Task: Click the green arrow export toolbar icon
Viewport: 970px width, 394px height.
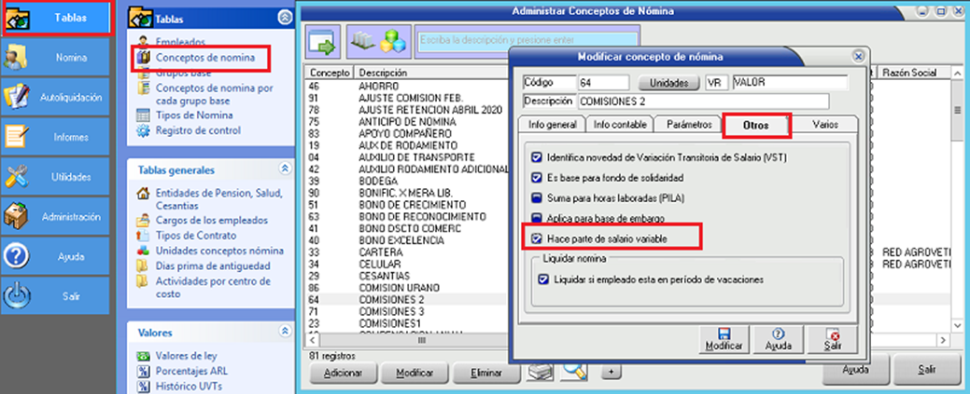Action: click(x=325, y=42)
